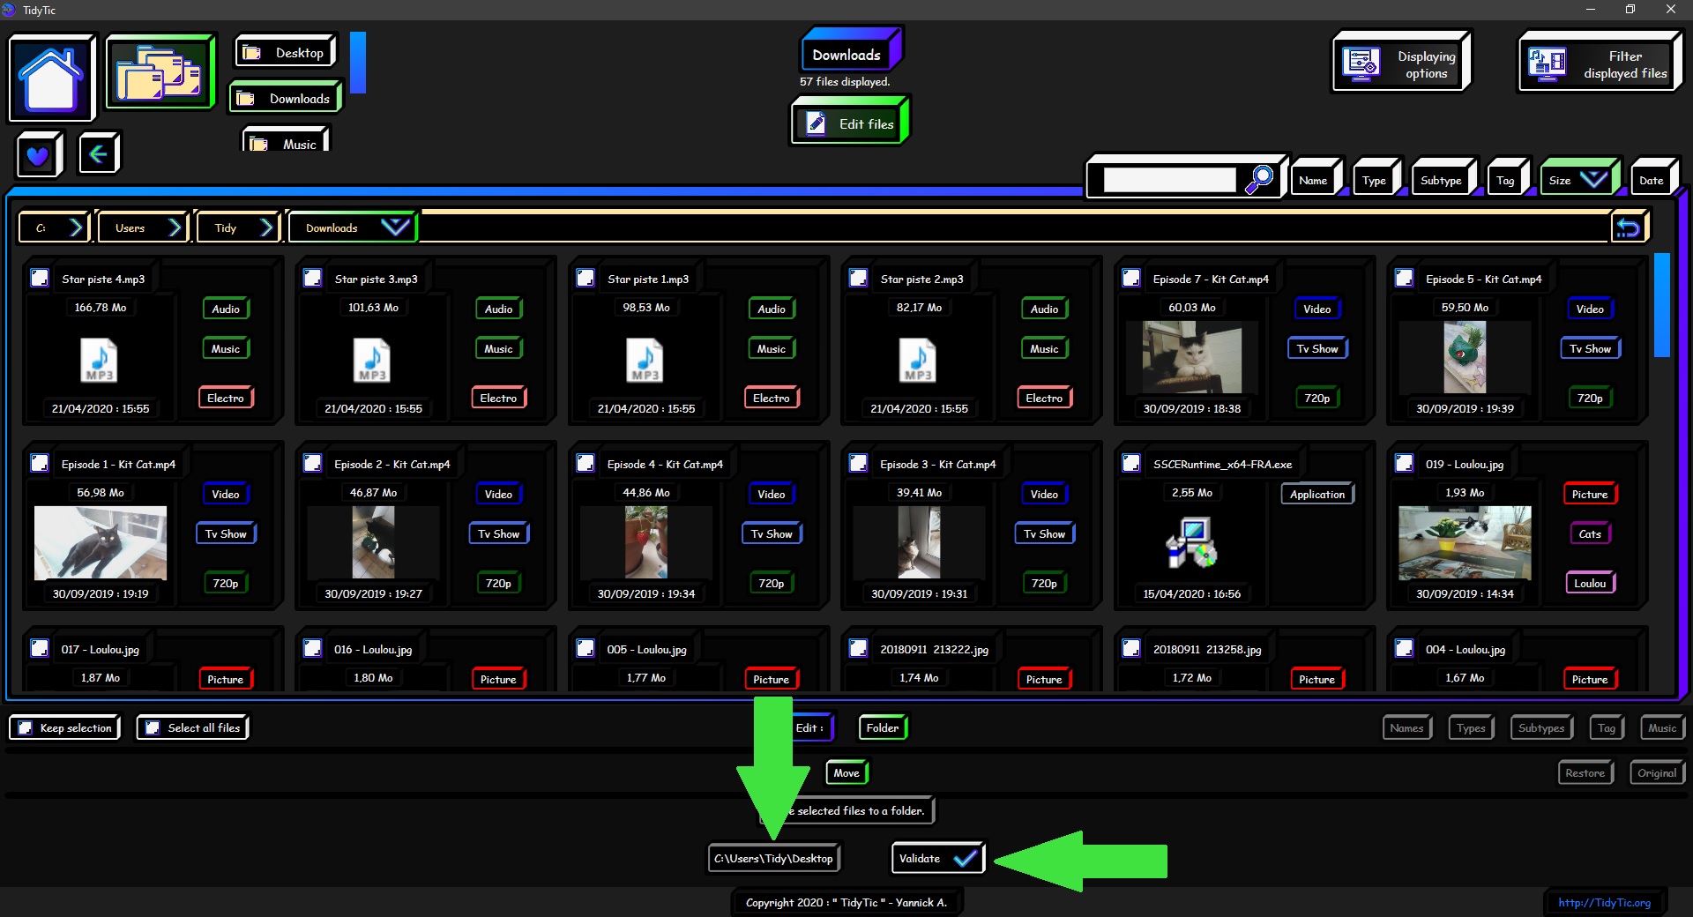Expand the Users breadcrumb chevron
The image size is (1693, 917).
[x=175, y=228]
